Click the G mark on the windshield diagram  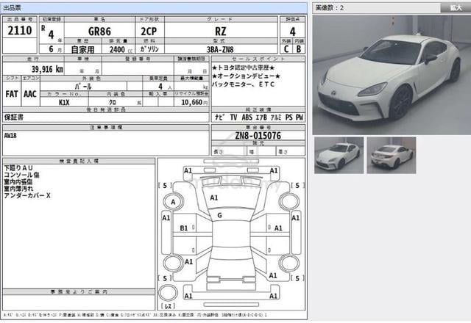pos(219,215)
